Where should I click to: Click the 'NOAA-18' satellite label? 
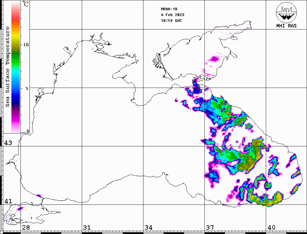tap(169, 9)
